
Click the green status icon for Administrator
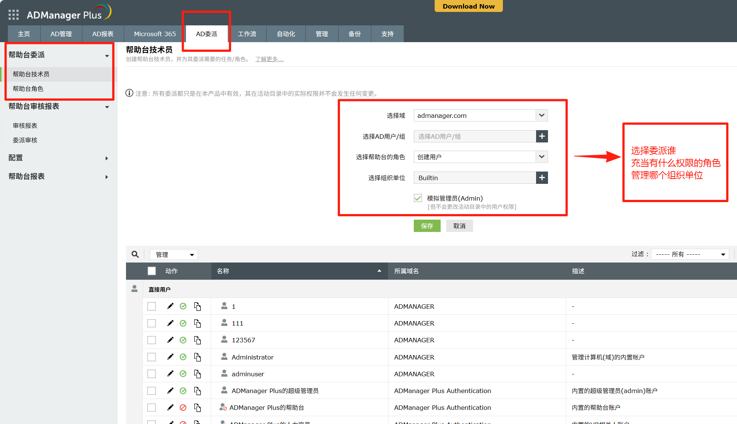[x=183, y=357]
